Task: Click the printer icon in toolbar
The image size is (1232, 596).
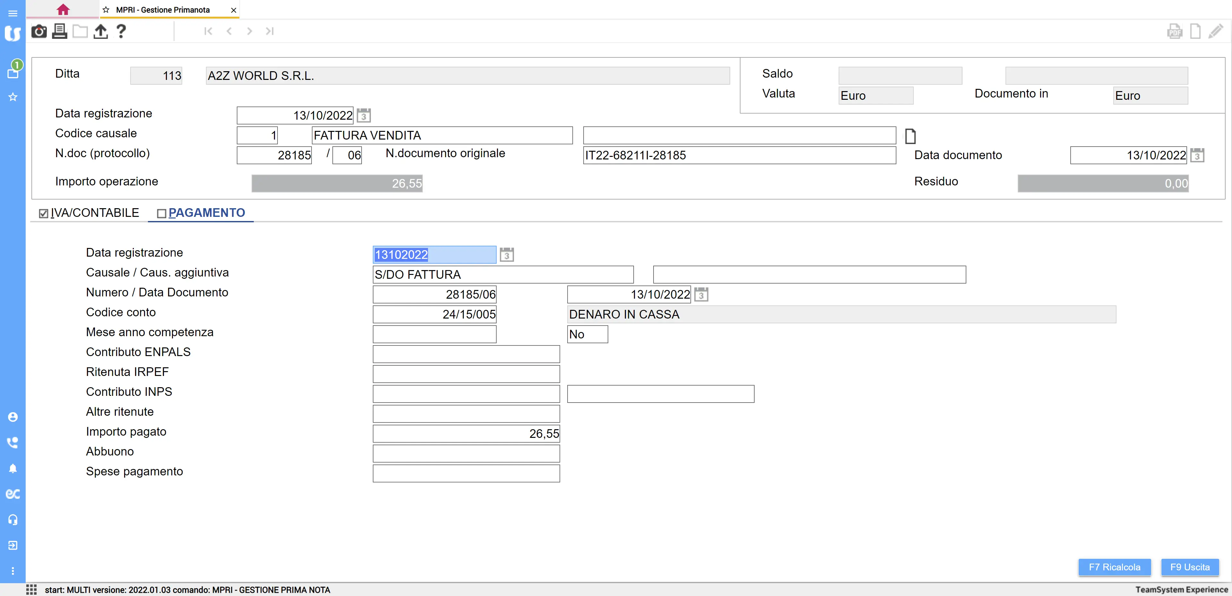Action: (x=59, y=31)
